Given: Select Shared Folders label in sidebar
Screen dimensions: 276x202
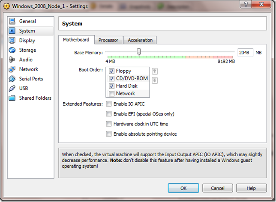Looking at the screenshot, I should 35,98.
